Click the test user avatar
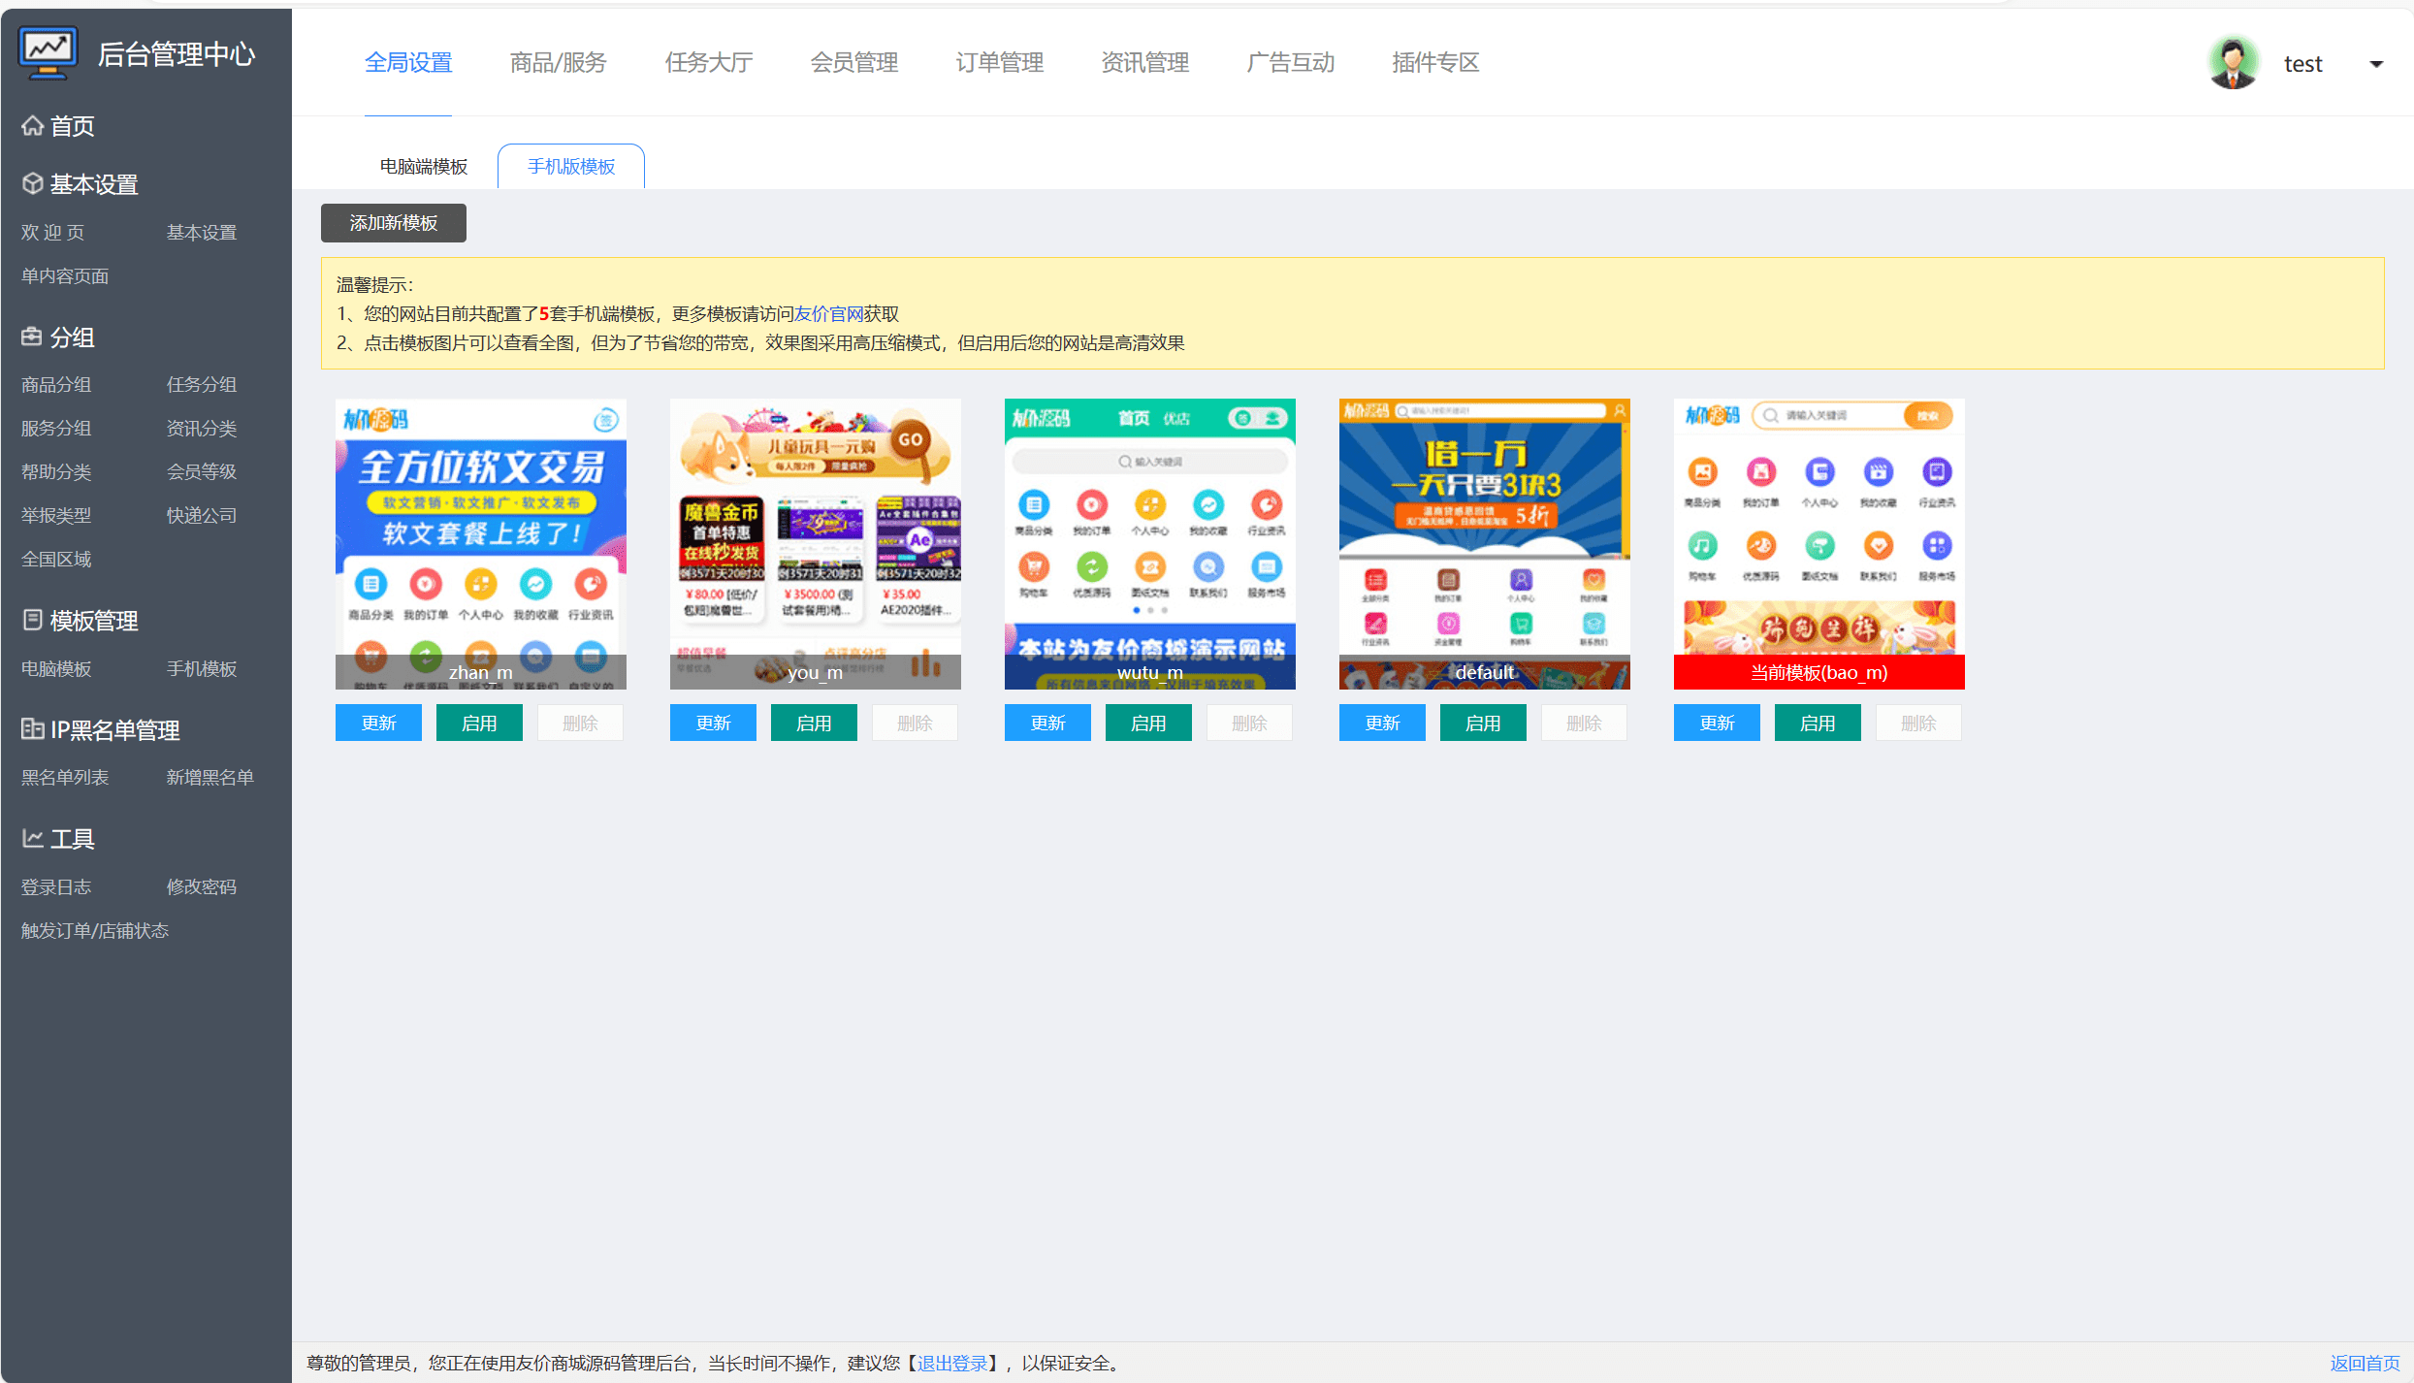The image size is (2414, 1383). click(x=2234, y=63)
